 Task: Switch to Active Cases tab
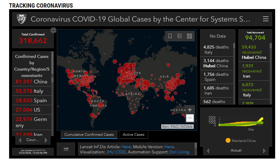(133, 135)
